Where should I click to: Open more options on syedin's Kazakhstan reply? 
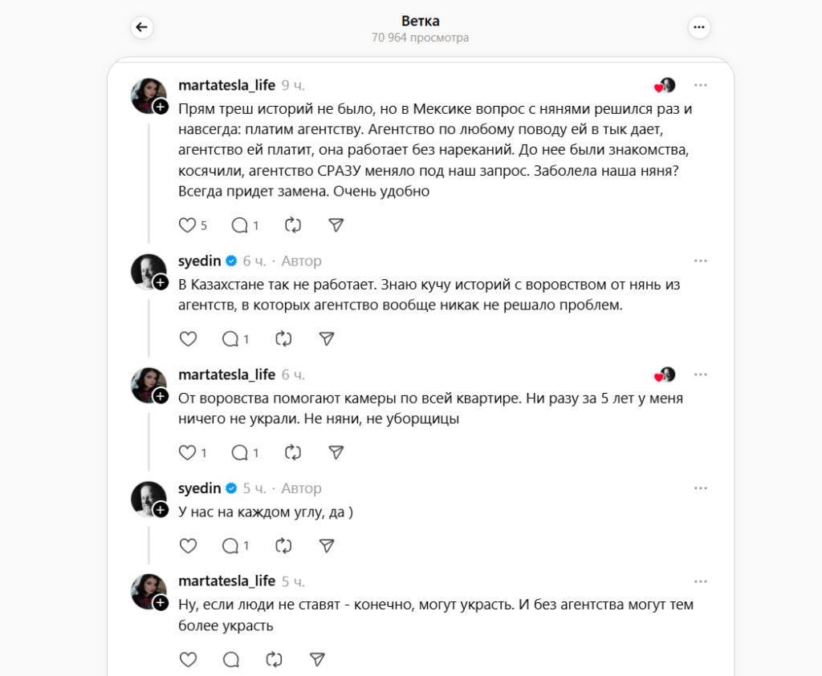700,261
